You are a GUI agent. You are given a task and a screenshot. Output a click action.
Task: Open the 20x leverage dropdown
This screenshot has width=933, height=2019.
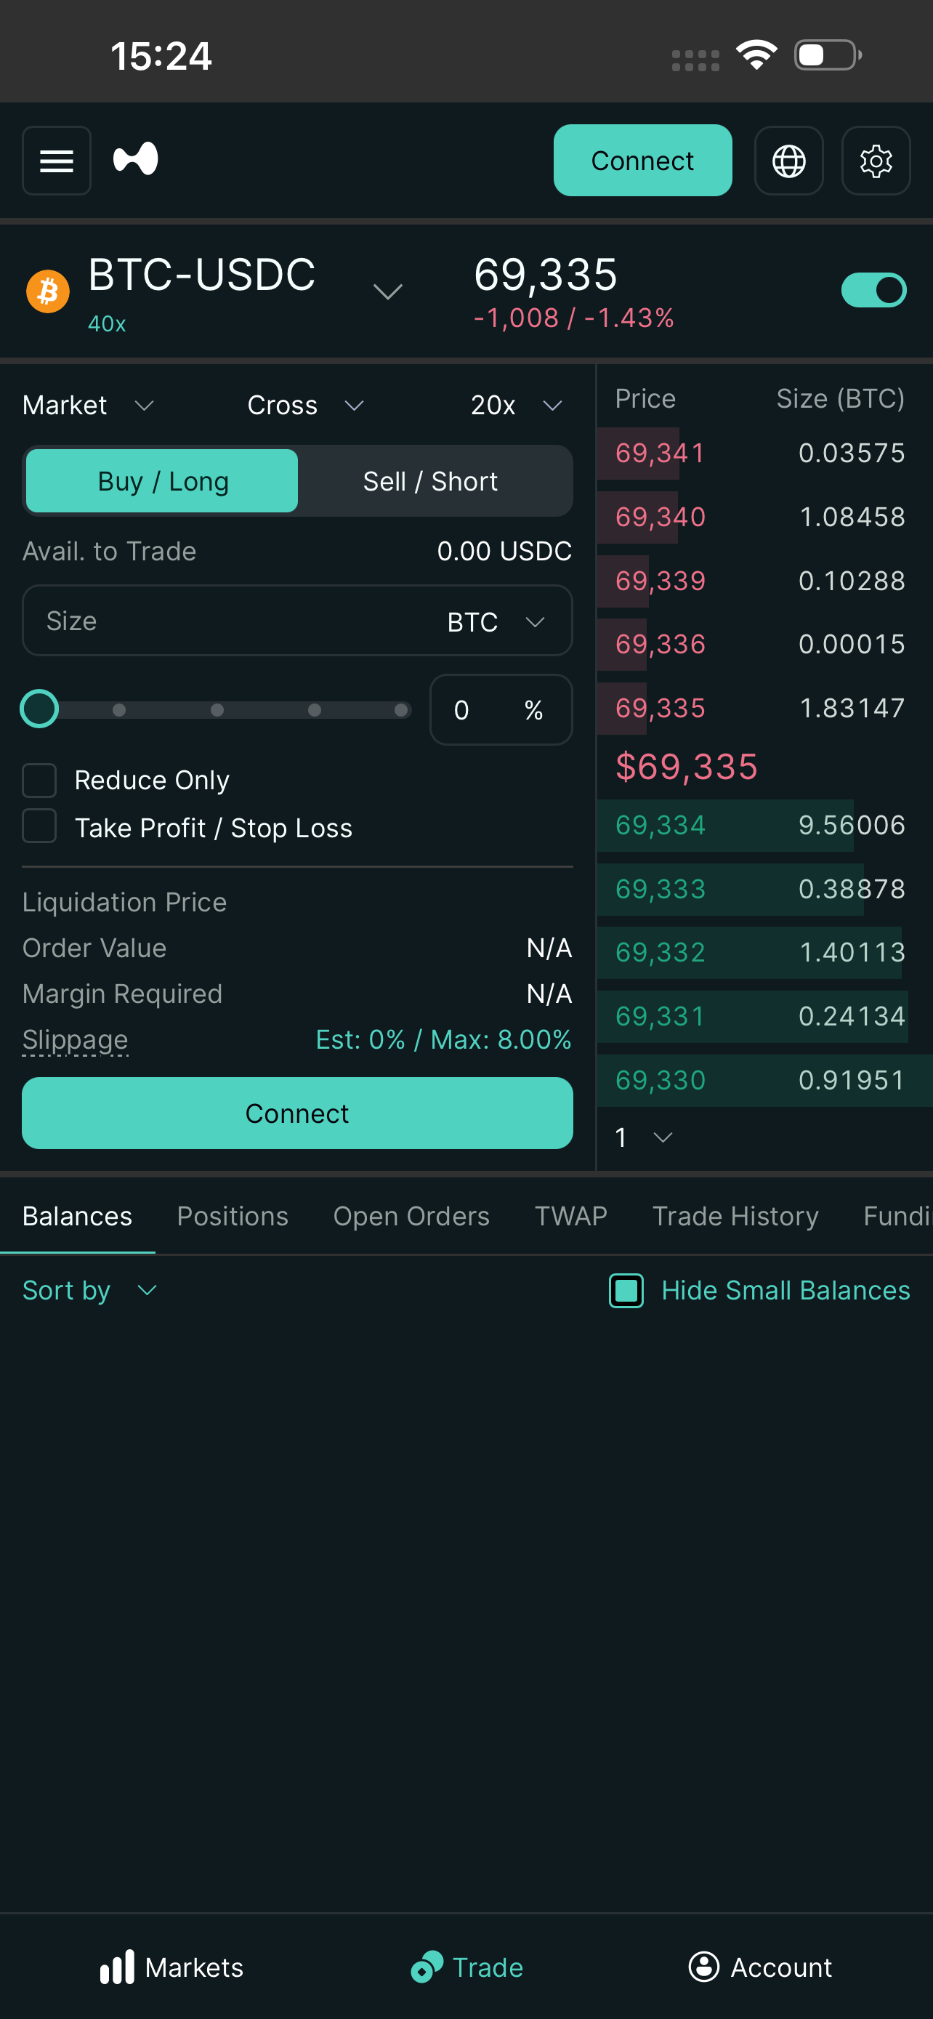pos(515,406)
